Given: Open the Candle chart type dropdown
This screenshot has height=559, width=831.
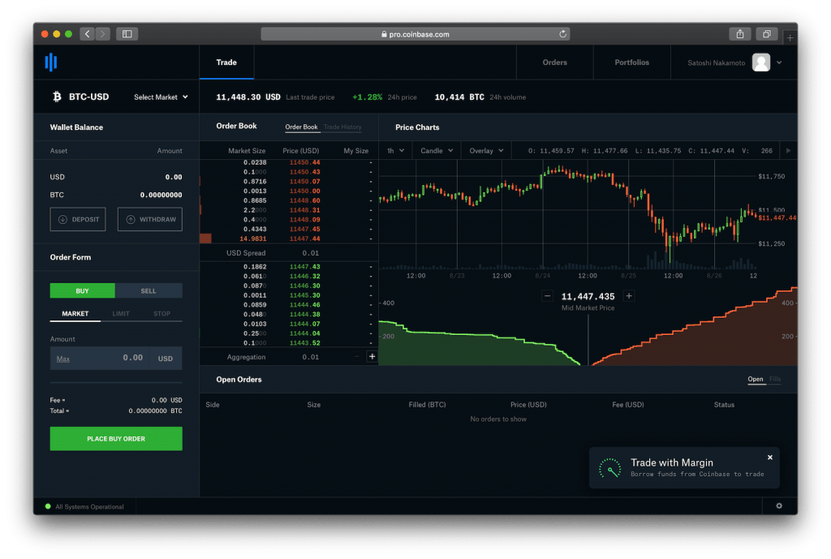Looking at the screenshot, I should pyautogui.click(x=437, y=150).
